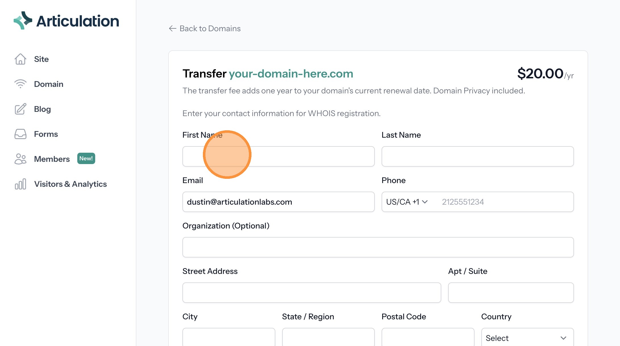
Task: Open the US/CA +1 phone code dropdown
Action: tap(407, 202)
